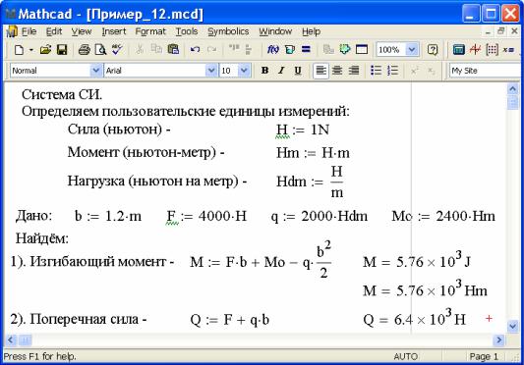Toggle Italic formatting
The image size is (524, 365).
coord(281,71)
